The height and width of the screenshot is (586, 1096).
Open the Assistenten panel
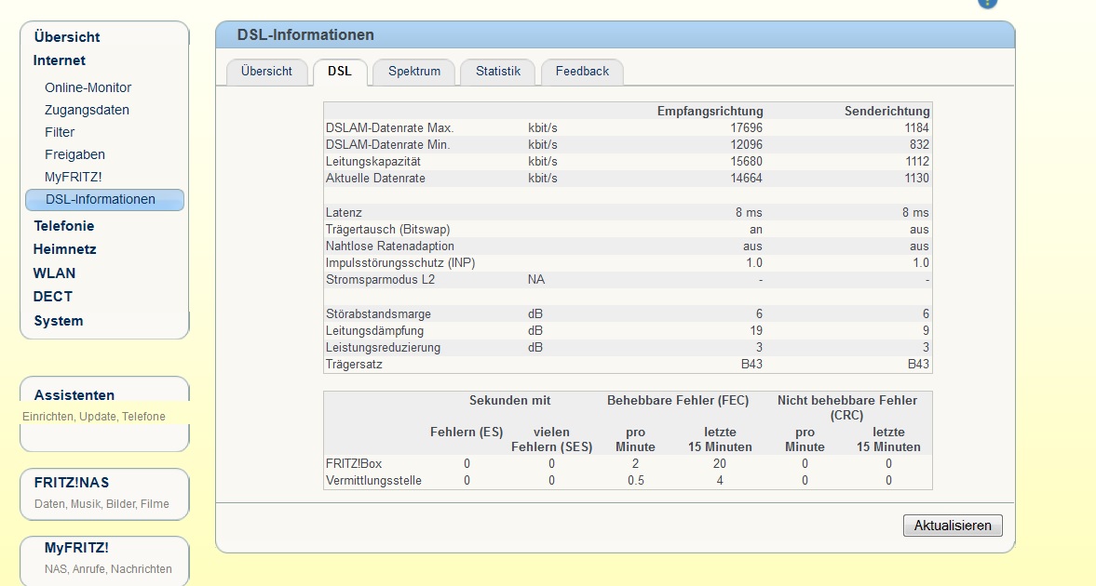pos(74,394)
